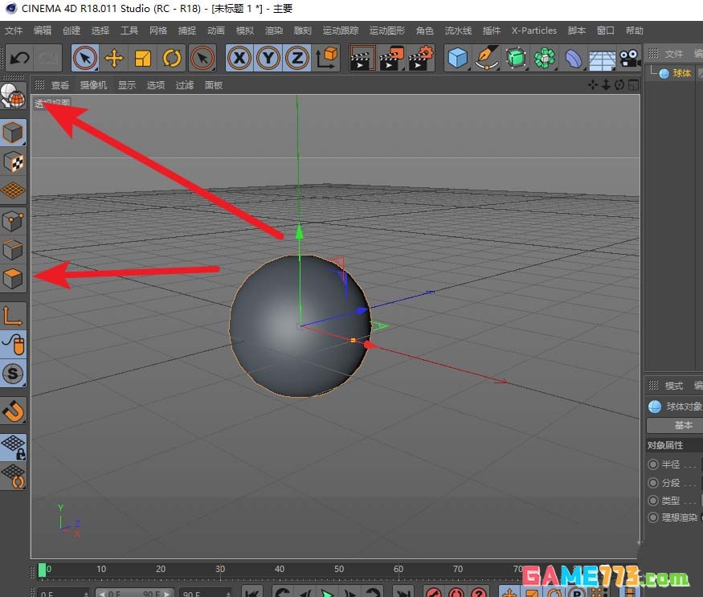Toggle Z axis lock

(x=296, y=58)
